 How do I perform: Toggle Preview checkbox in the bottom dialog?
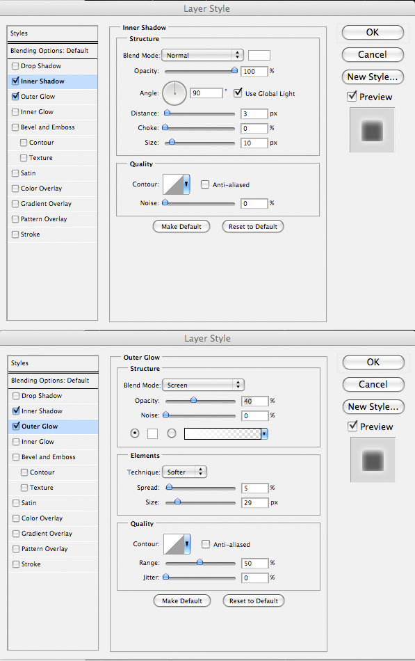coord(352,427)
